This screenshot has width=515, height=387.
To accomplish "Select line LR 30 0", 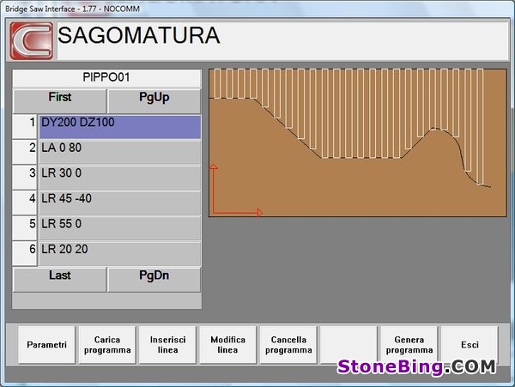I will 120,178.
